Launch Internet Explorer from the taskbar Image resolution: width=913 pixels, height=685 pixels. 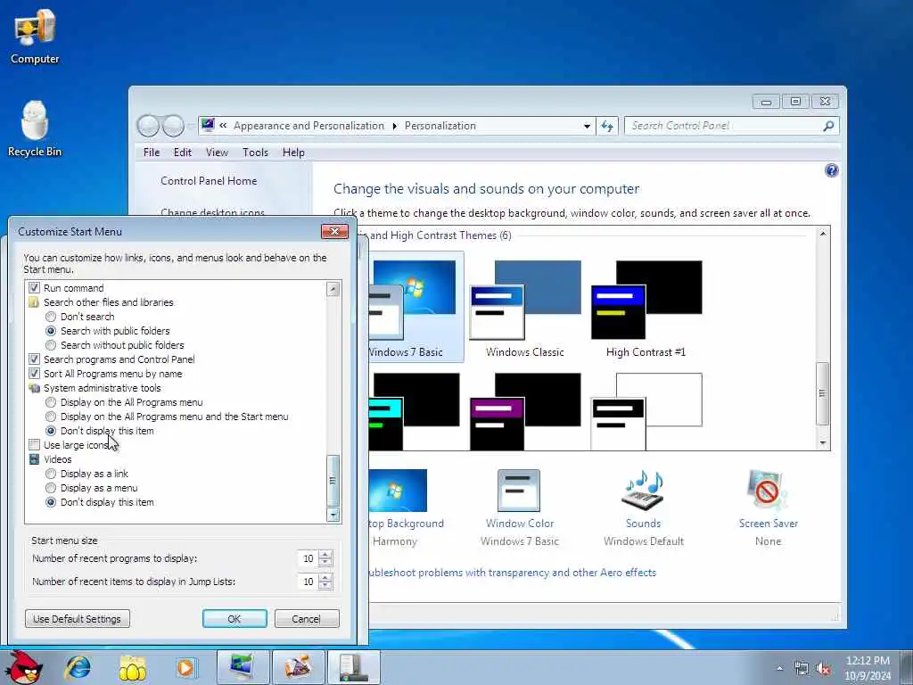tap(78, 667)
